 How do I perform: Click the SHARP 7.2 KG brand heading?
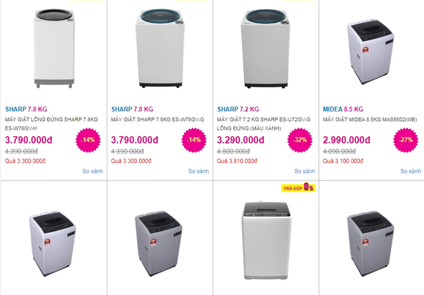pos(238,108)
